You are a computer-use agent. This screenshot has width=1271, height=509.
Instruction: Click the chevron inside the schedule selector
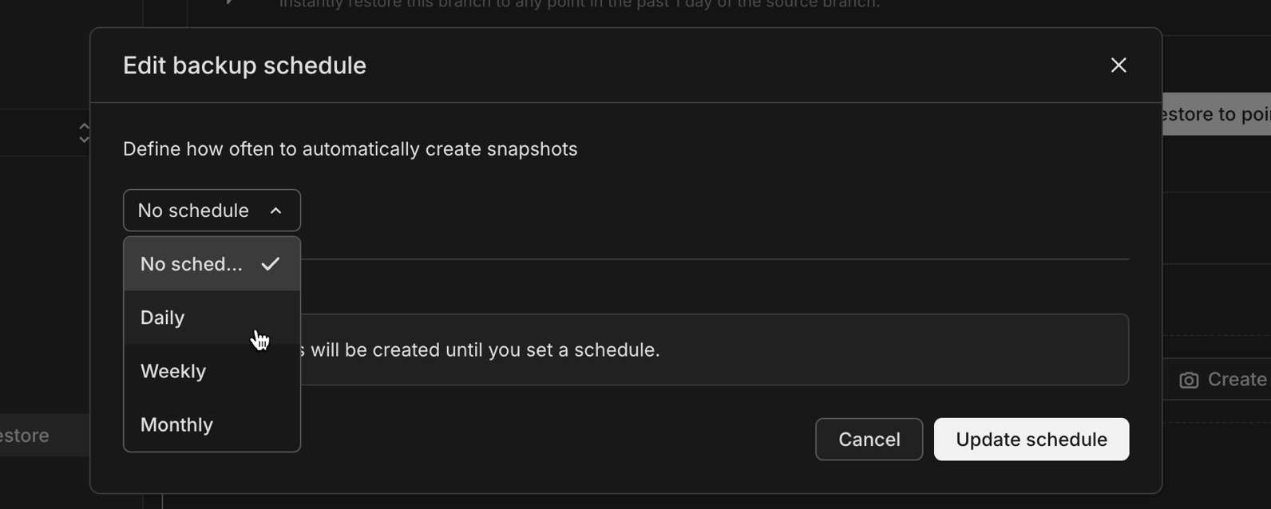pos(276,211)
